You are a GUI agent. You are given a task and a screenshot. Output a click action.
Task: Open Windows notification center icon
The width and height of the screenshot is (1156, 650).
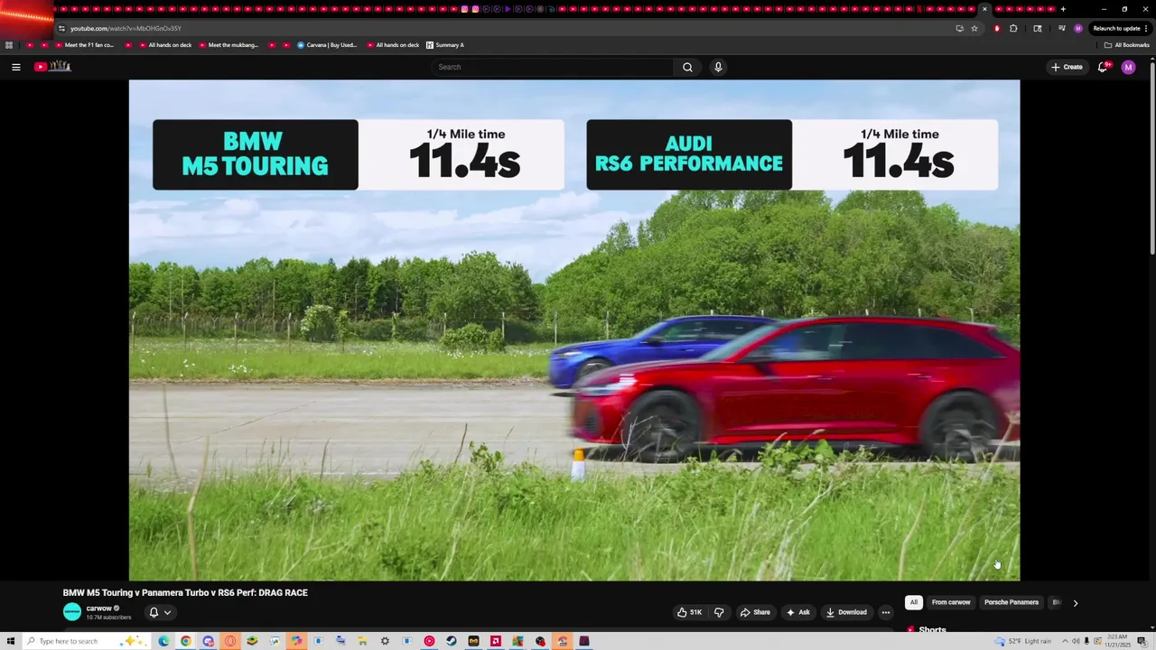pos(1142,641)
